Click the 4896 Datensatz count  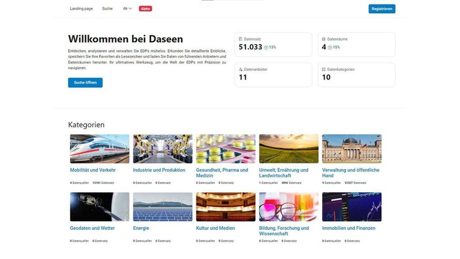(291, 183)
